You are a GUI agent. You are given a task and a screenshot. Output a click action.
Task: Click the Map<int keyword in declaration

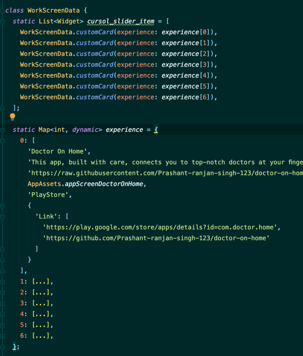52,130
